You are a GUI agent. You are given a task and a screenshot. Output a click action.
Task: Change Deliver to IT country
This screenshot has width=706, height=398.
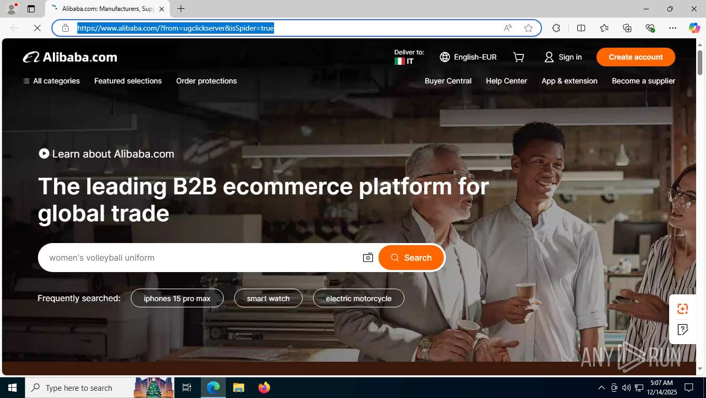click(409, 57)
